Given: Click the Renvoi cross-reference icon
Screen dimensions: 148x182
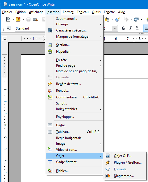Looking at the screenshot, I should point(50,91).
